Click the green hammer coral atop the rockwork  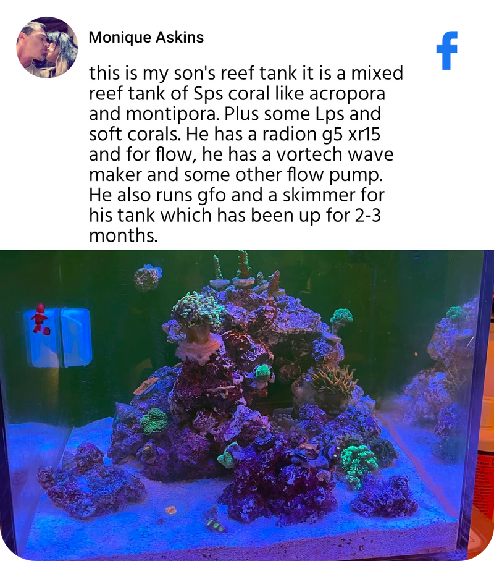pyautogui.click(x=197, y=310)
